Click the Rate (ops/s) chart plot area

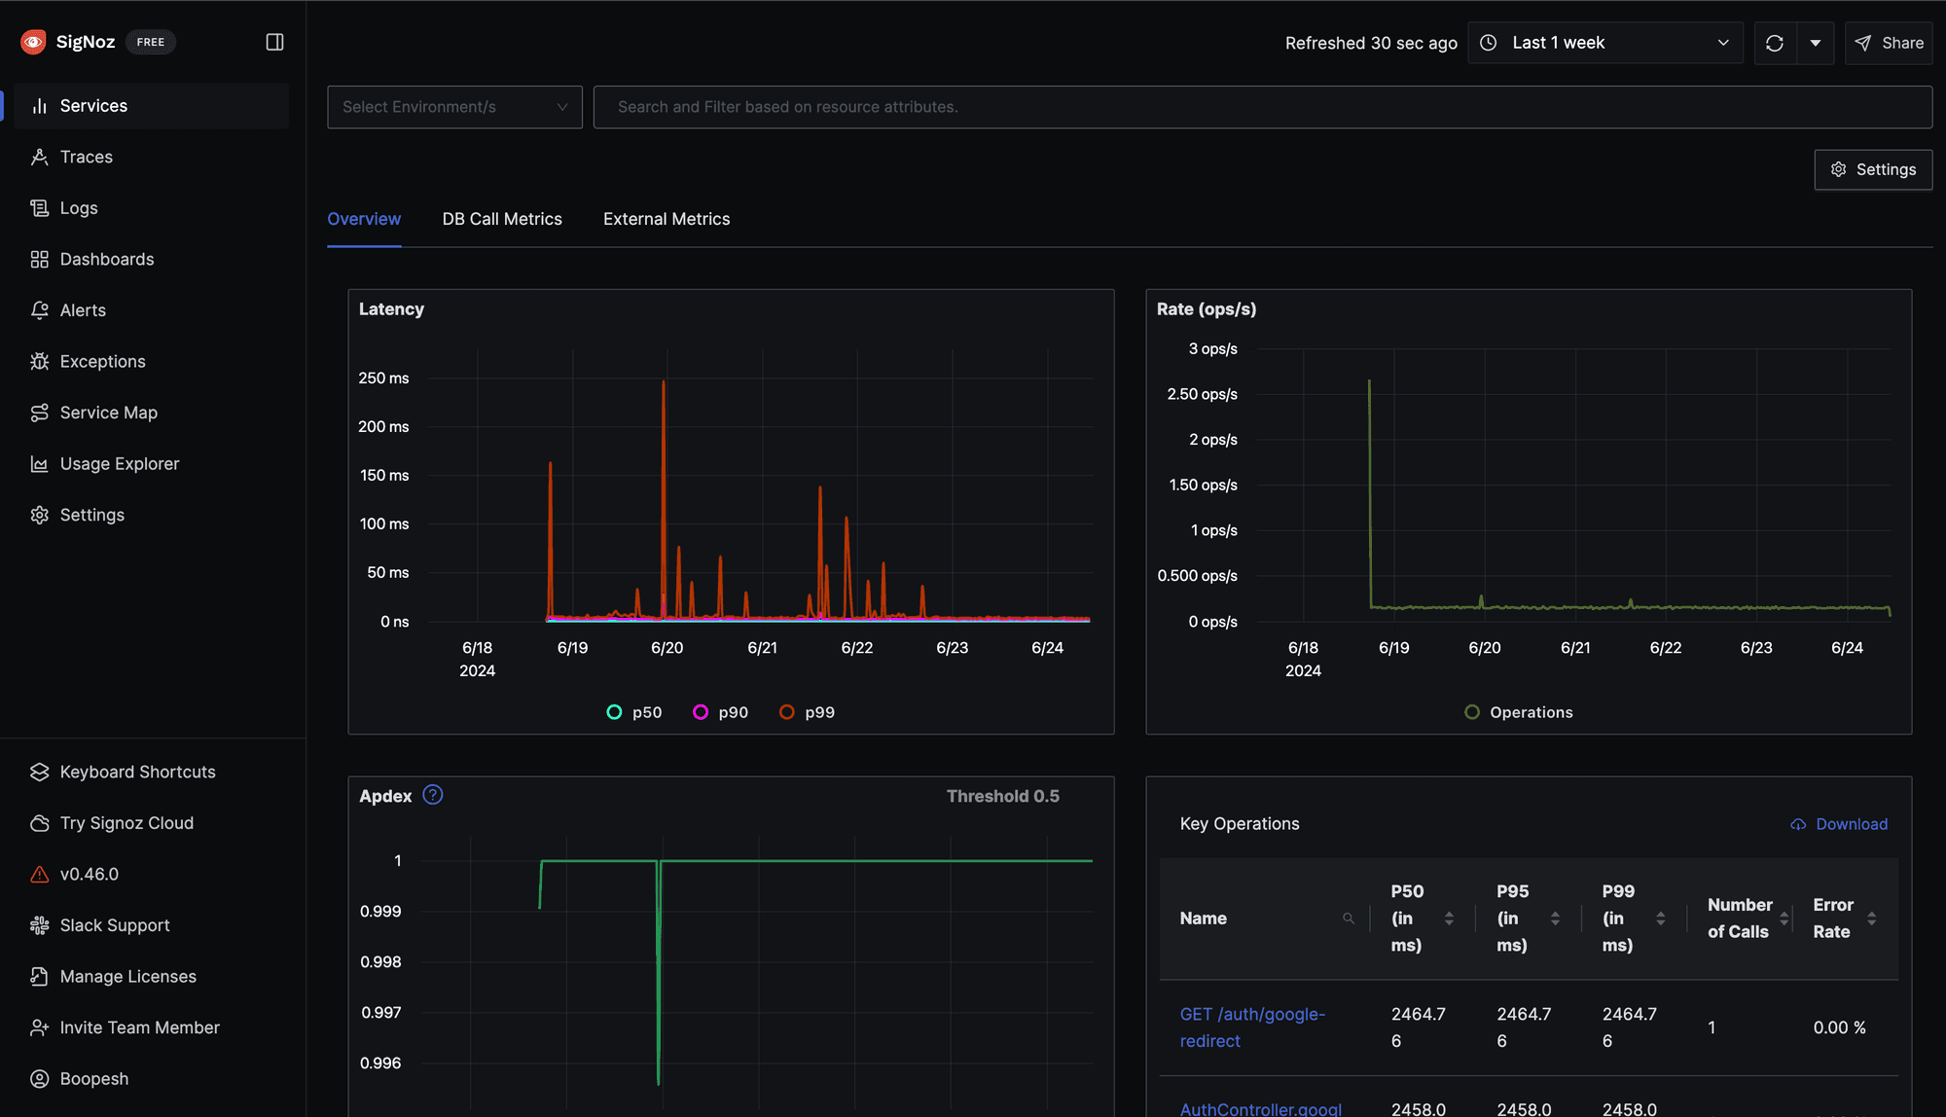tap(1572, 485)
